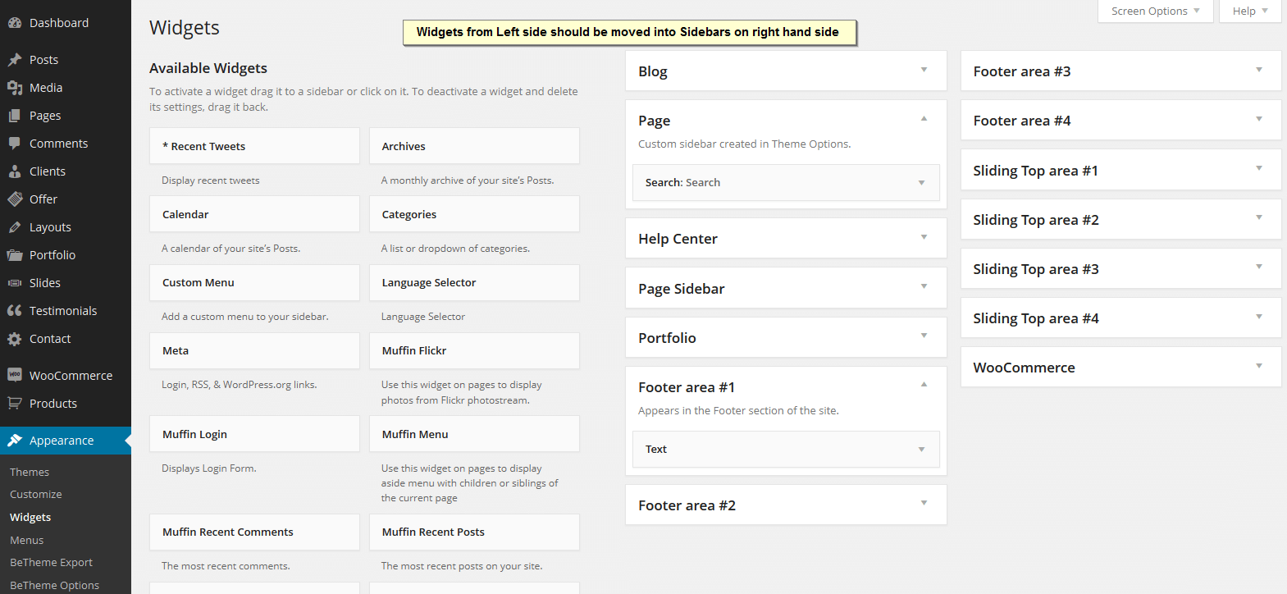Click the Dashboard gauge icon
This screenshot has height=594, width=1287.
pos(15,23)
